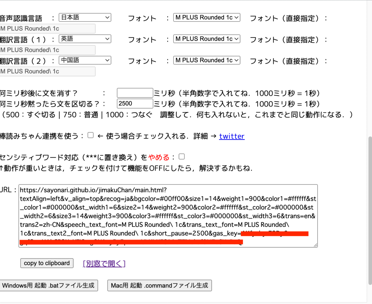Click the 2500 pause milliseconds input field
Screen dimensions: 372x304
[135, 104]
